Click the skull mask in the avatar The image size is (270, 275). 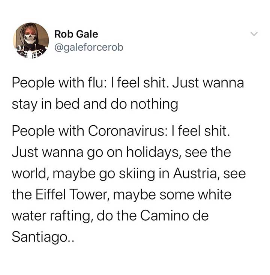click(30, 39)
